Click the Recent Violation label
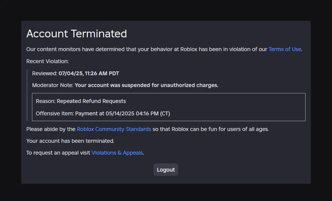 click(47, 61)
